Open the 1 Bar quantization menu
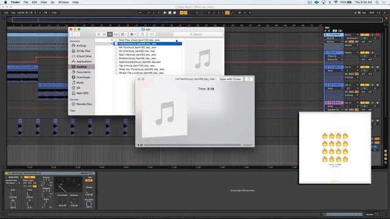The width and height of the screenshot is (390, 219). (55, 13)
